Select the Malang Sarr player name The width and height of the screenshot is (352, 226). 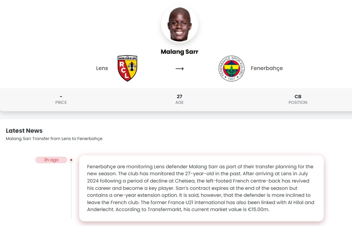179,52
